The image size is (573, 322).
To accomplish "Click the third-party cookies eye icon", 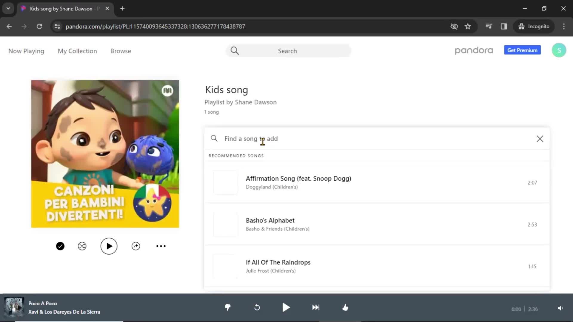I will [x=454, y=27].
